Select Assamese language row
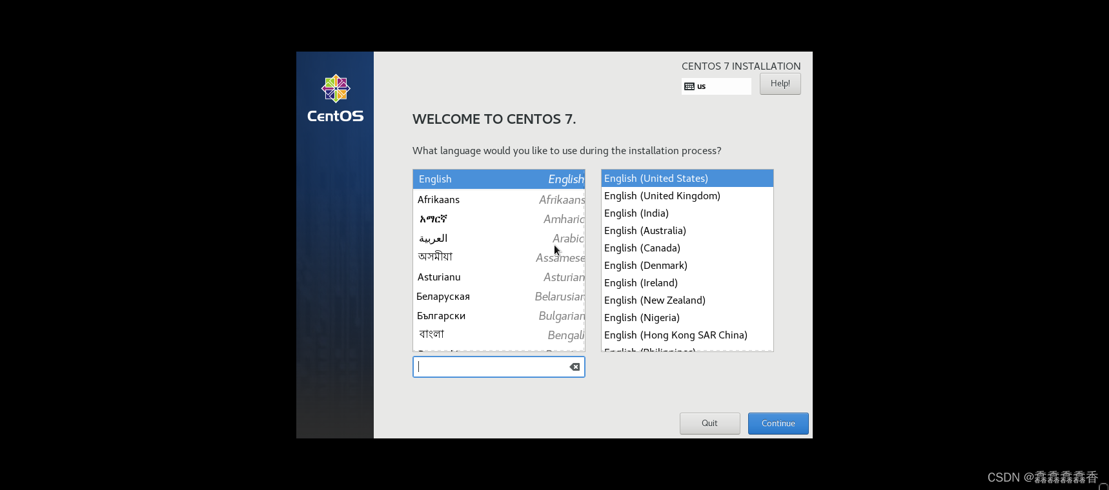 pyautogui.click(x=498, y=258)
